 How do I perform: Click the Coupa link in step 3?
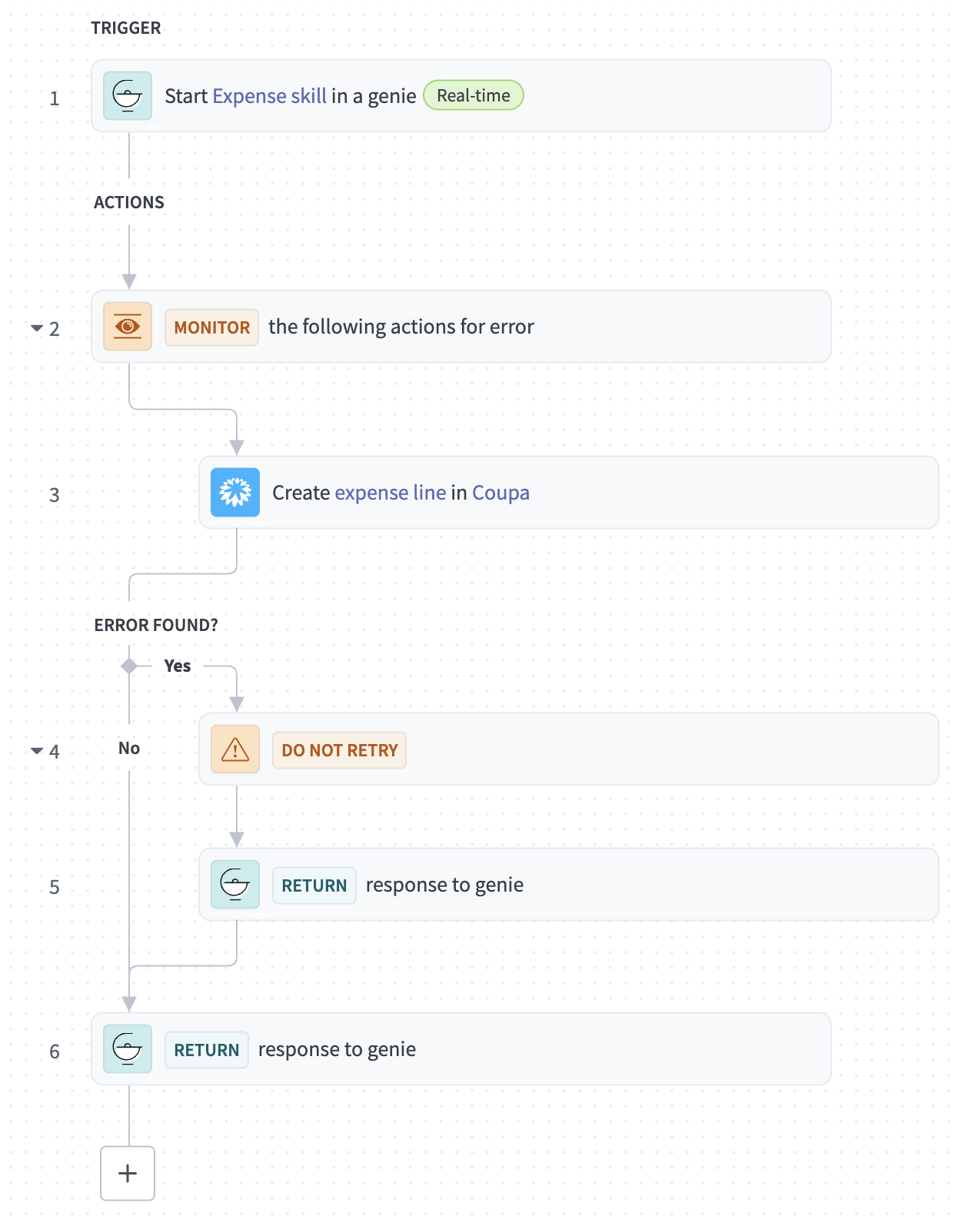[x=500, y=493]
